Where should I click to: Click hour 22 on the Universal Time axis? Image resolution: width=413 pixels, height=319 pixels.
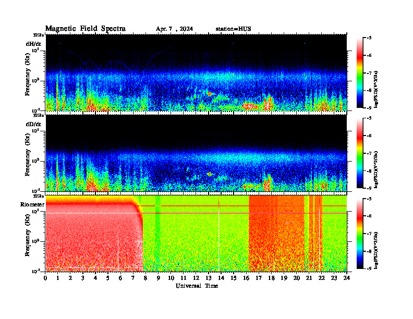tap(322, 278)
